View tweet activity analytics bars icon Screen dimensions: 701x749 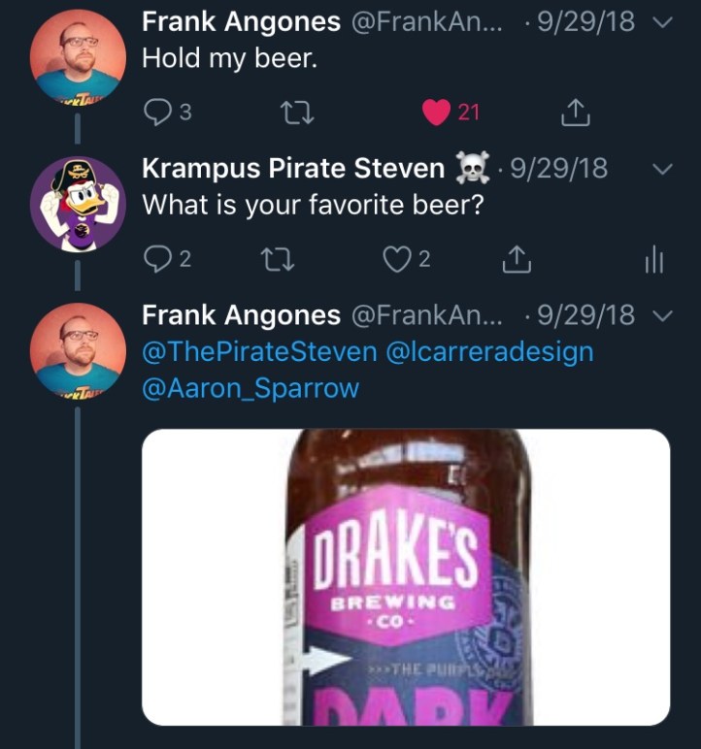pos(653,259)
